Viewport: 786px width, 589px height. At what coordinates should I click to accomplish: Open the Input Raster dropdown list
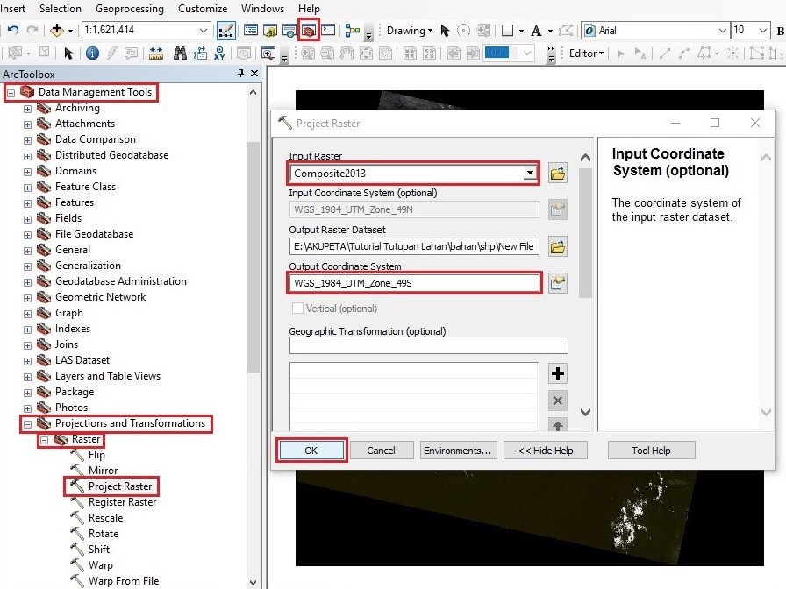click(x=530, y=174)
